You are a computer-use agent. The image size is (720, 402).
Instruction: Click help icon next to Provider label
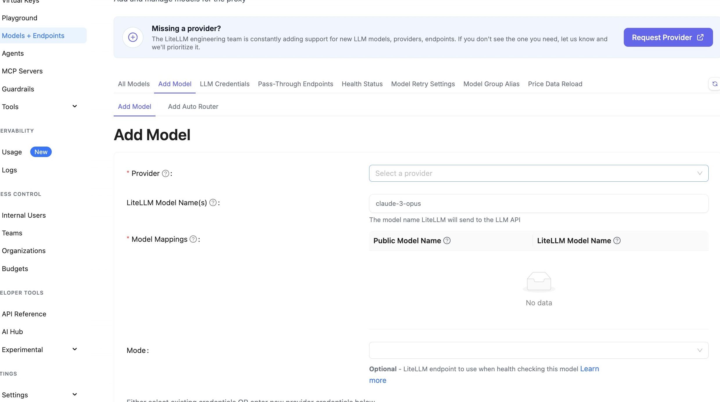point(165,174)
